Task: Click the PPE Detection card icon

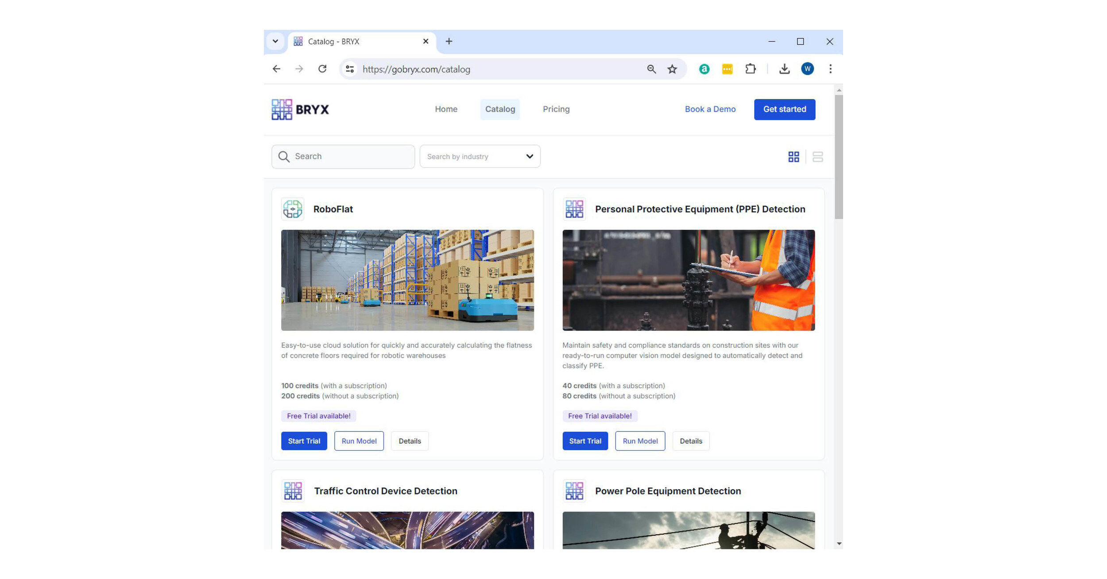Action: pos(574,208)
